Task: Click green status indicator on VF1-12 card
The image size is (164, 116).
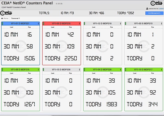Action: coord(84,24)
